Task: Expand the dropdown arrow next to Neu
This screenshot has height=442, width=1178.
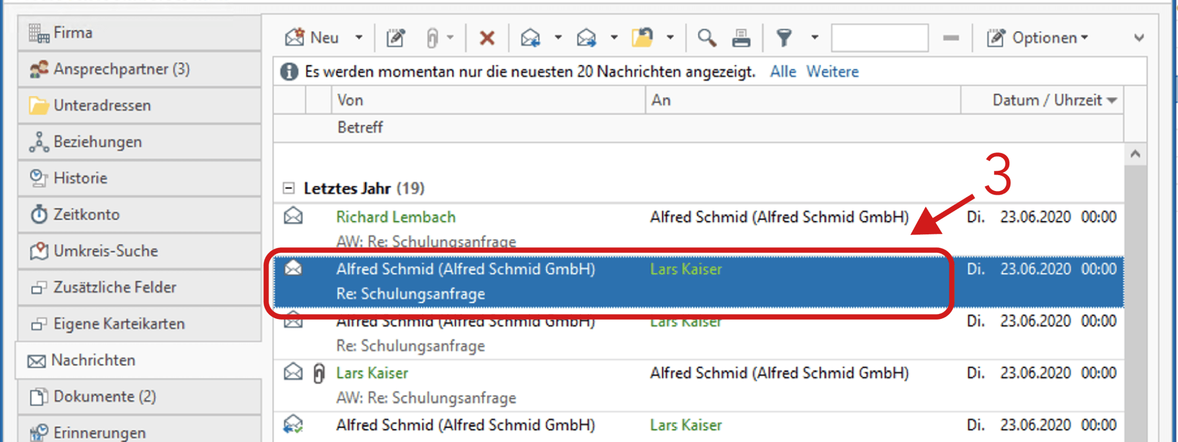Action: pyautogui.click(x=360, y=37)
